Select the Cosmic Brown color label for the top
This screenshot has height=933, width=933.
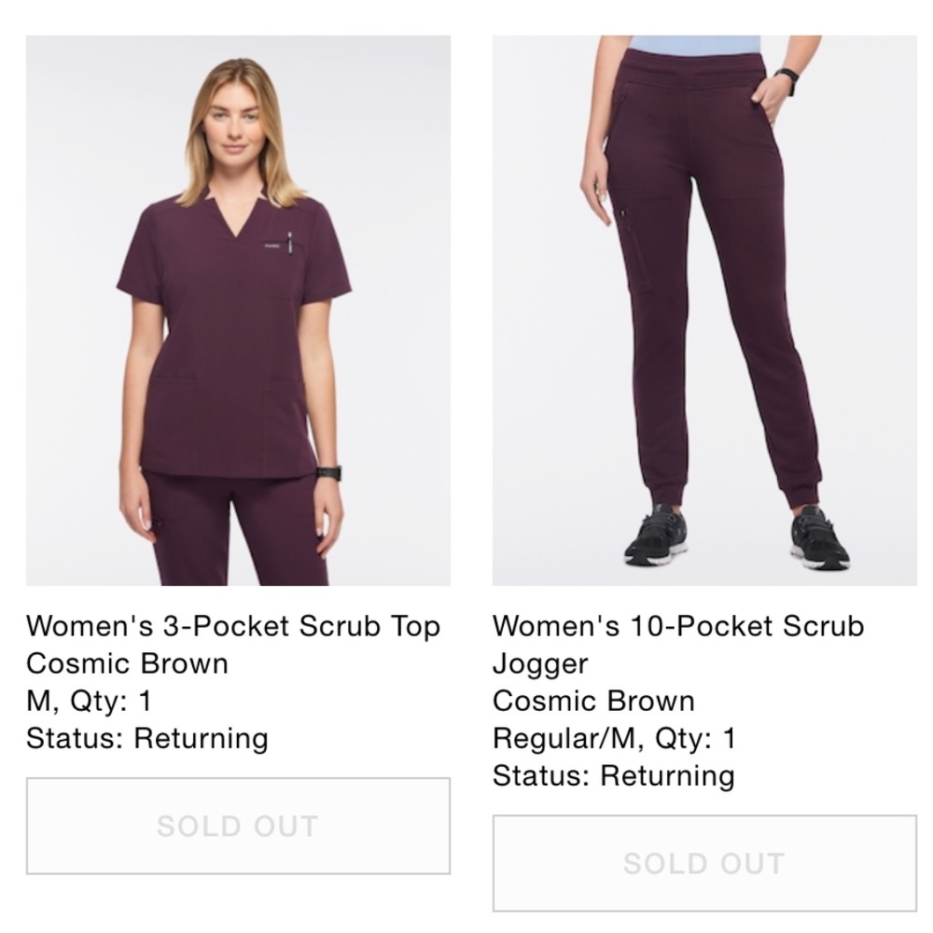tap(126, 664)
